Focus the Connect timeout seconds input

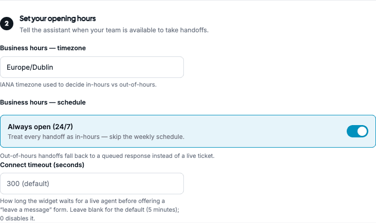click(x=92, y=184)
